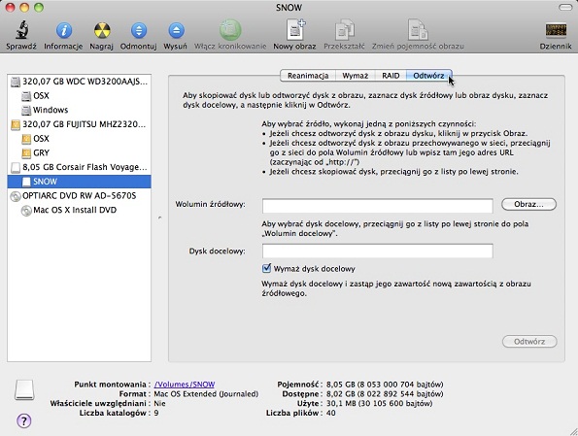Click the Odtwórz button at bottom right
This screenshot has height=436, width=578.
point(529,342)
